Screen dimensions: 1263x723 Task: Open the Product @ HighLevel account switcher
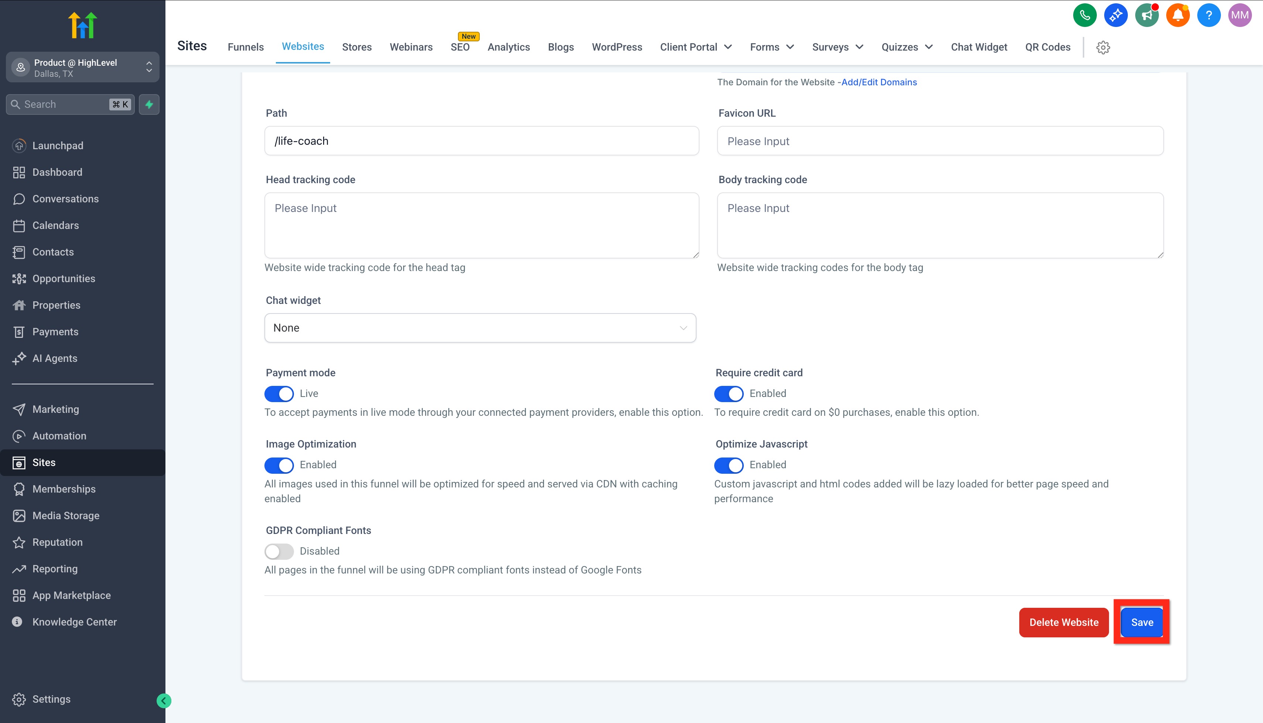point(82,68)
